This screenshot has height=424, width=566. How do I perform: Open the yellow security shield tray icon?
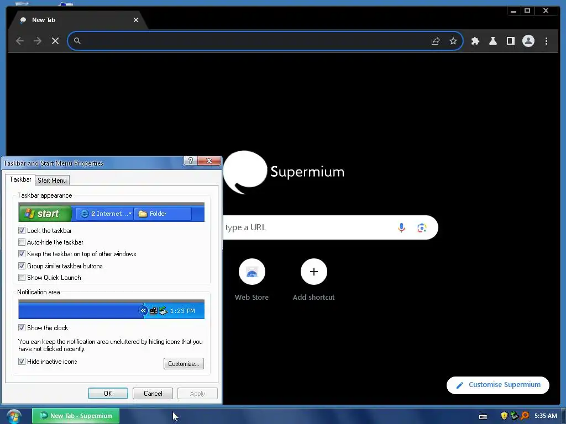504,416
